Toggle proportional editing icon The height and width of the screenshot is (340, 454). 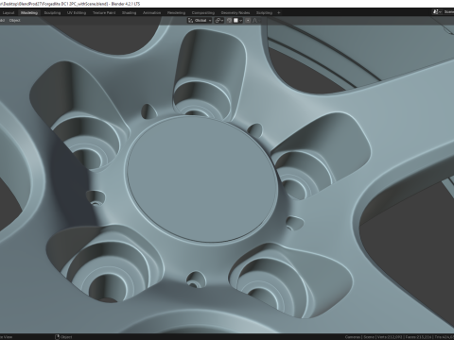pos(248,21)
